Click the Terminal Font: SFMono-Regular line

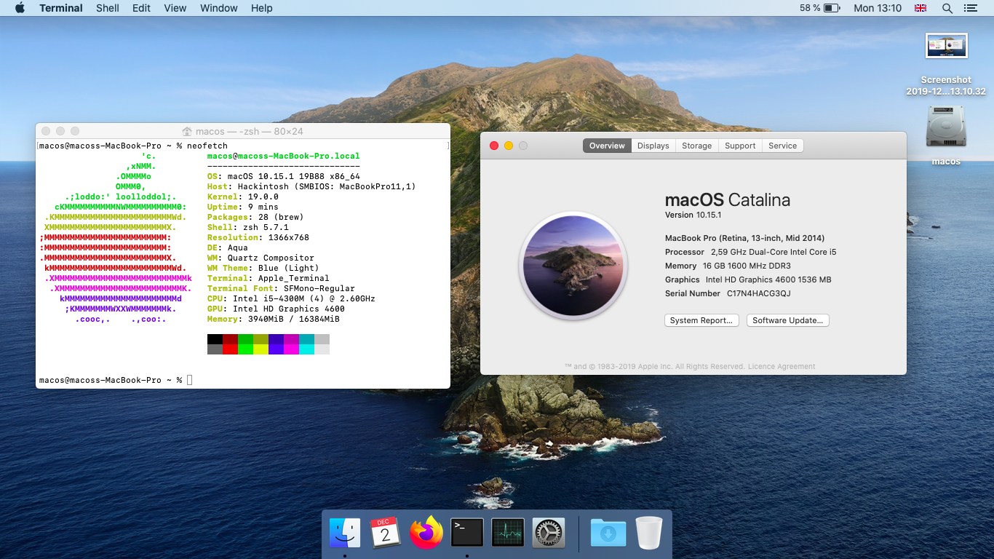[x=281, y=288]
